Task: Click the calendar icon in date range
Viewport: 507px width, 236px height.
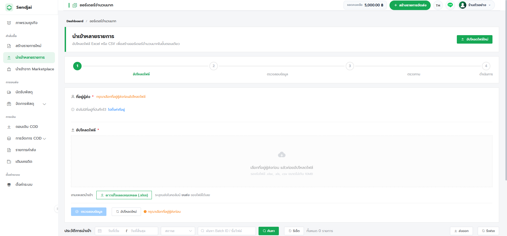Action: click(100, 231)
